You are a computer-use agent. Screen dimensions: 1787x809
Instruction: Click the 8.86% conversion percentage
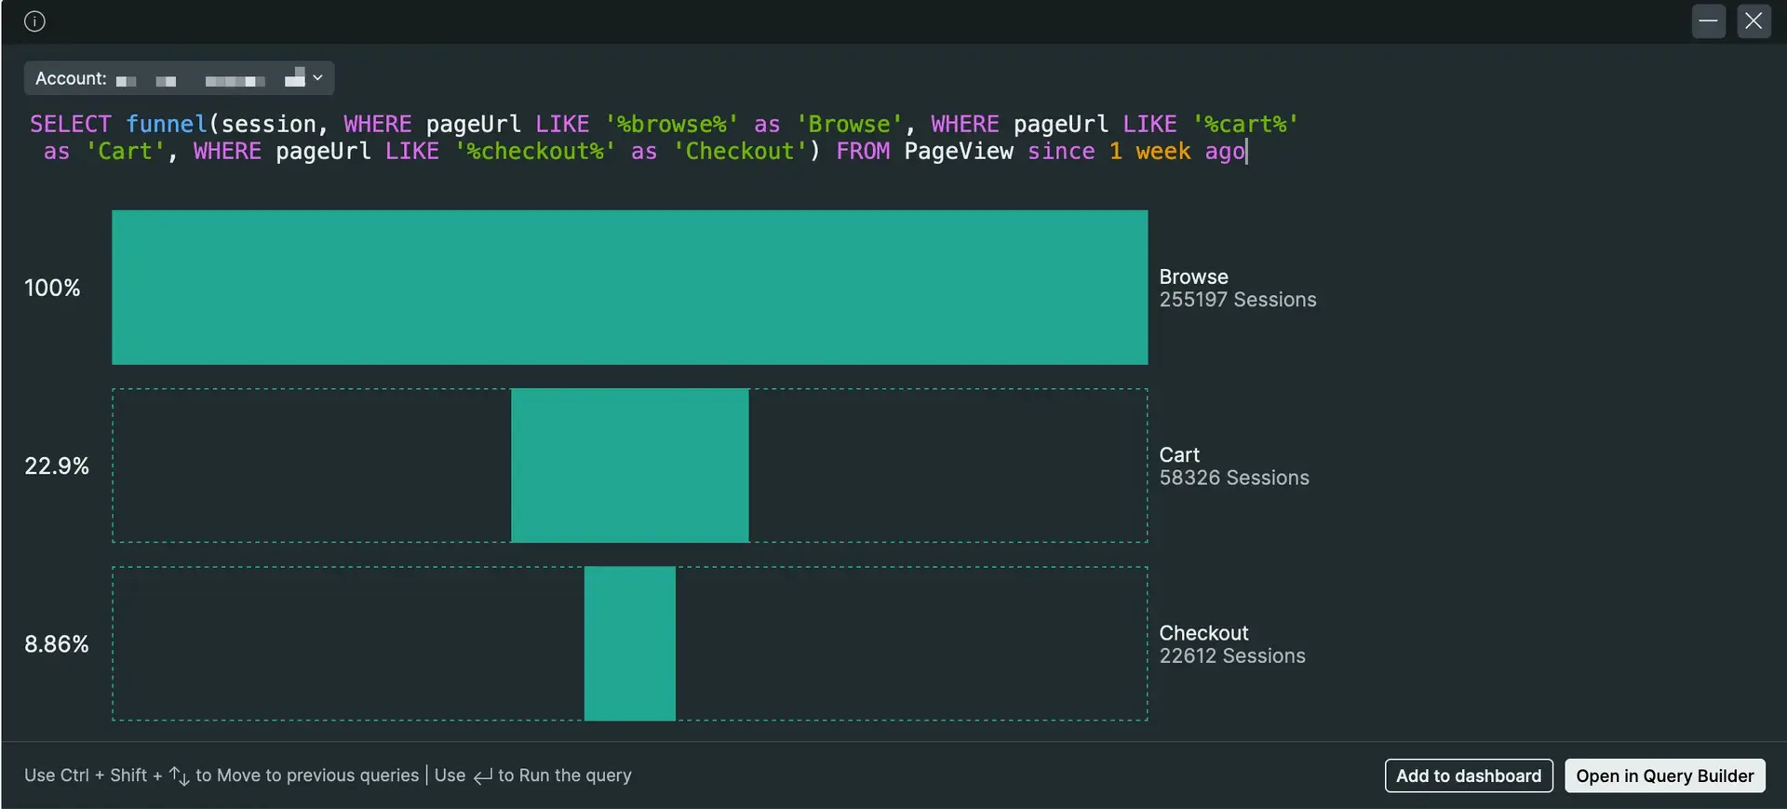(x=57, y=644)
